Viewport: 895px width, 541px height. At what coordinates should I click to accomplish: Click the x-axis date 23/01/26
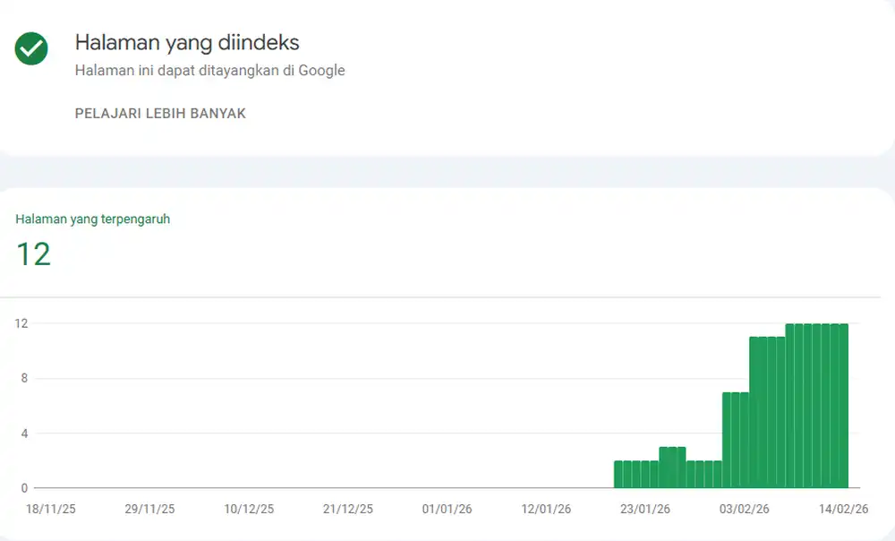pos(645,509)
